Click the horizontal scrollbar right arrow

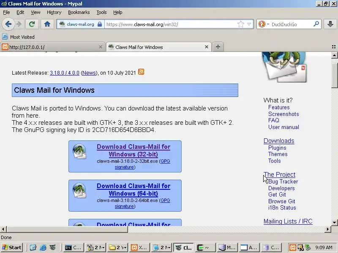[x=328, y=229]
